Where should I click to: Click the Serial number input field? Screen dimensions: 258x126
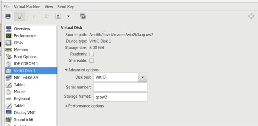[x=120, y=87]
